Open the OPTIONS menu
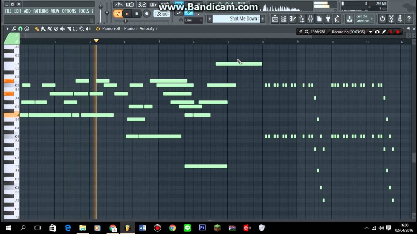 pyautogui.click(x=69, y=11)
